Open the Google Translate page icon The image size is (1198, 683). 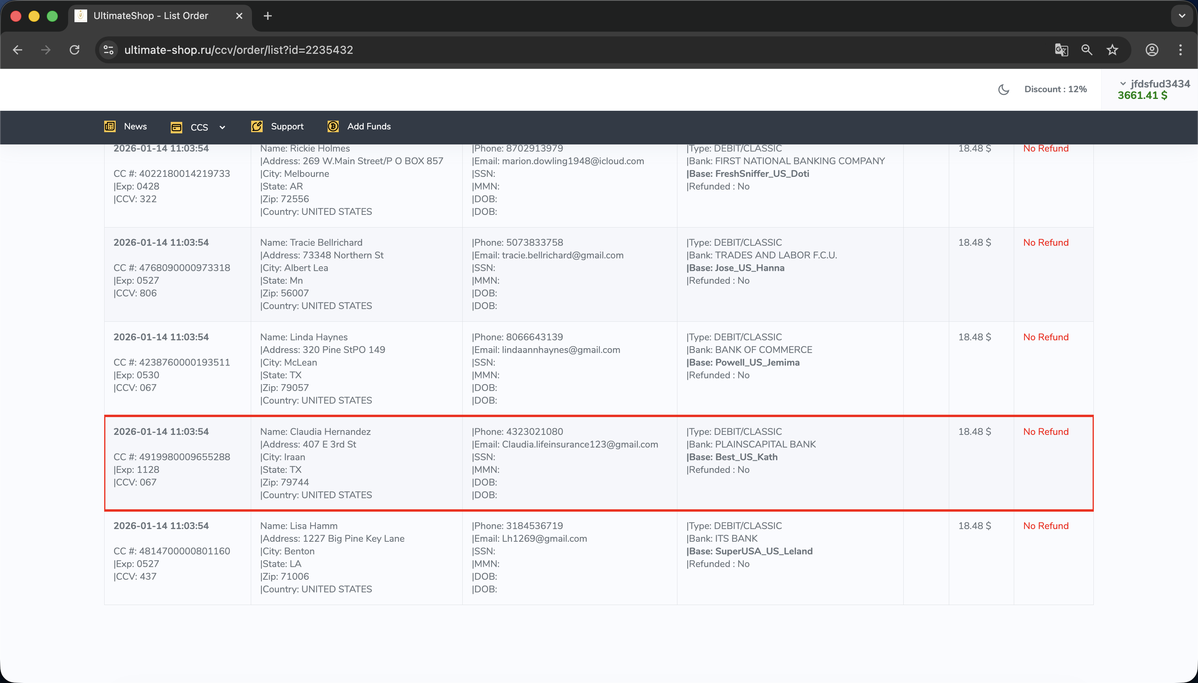coord(1061,50)
